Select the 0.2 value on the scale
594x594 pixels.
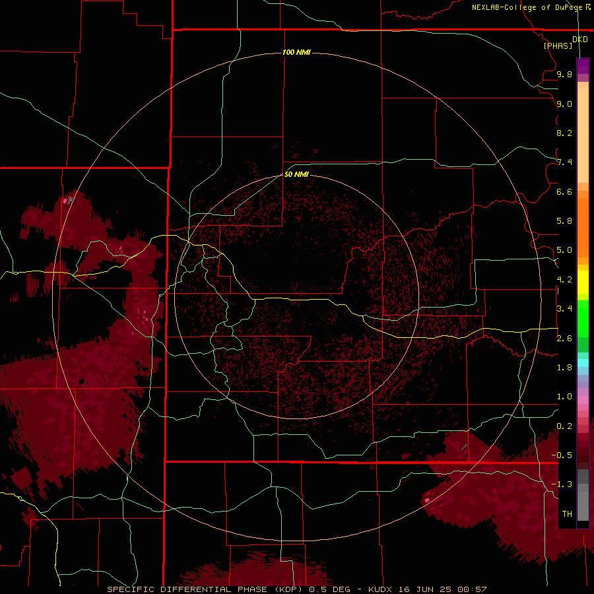point(564,426)
